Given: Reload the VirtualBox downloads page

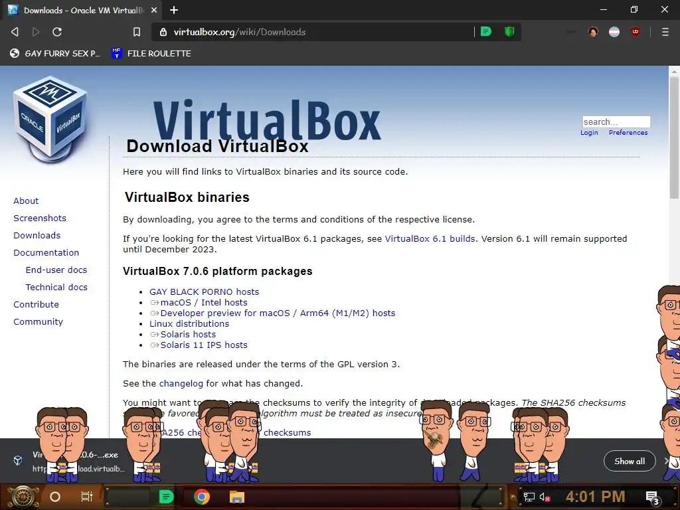Looking at the screenshot, I should pyautogui.click(x=57, y=32).
